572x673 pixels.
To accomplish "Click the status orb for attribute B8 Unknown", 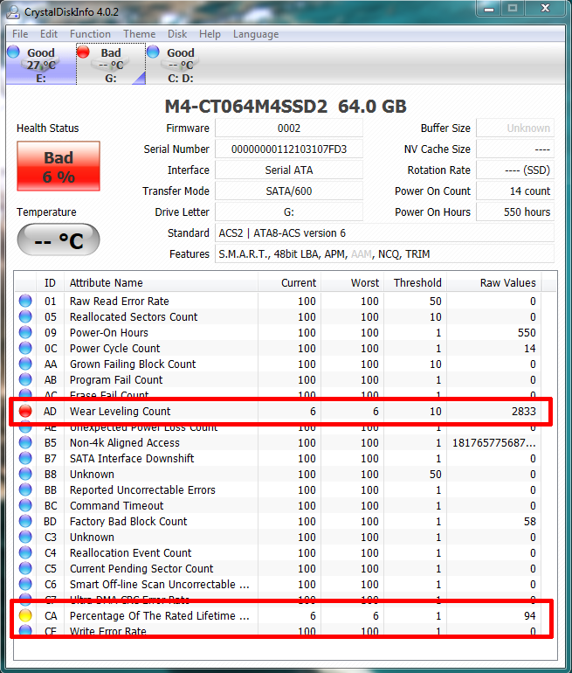I will tap(25, 475).
